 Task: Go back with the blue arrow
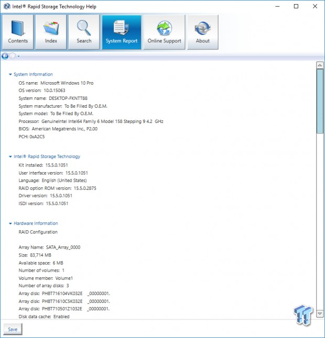(5, 56)
